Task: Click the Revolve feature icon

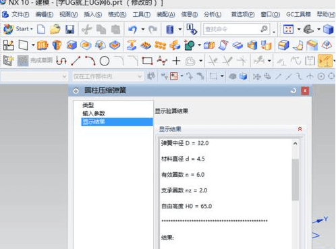Action: [57, 45]
